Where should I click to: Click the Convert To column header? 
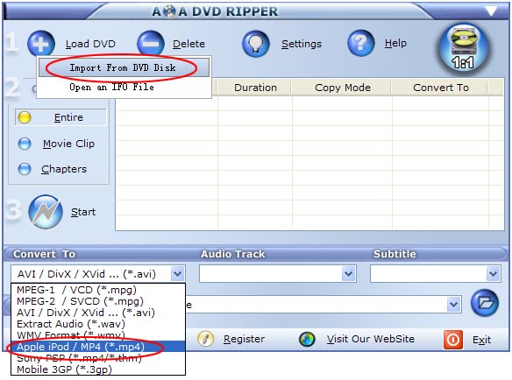441,88
